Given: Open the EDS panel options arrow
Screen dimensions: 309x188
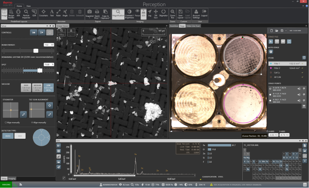Looking at the screenshot, I should [x=300, y=141].
